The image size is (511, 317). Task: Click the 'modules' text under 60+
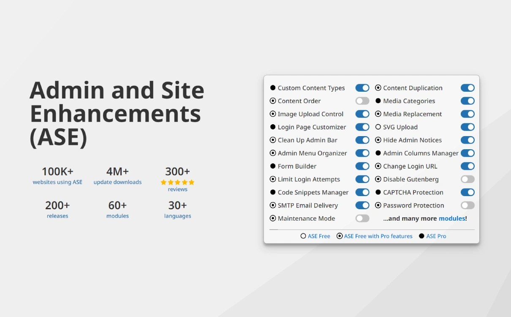point(117,216)
